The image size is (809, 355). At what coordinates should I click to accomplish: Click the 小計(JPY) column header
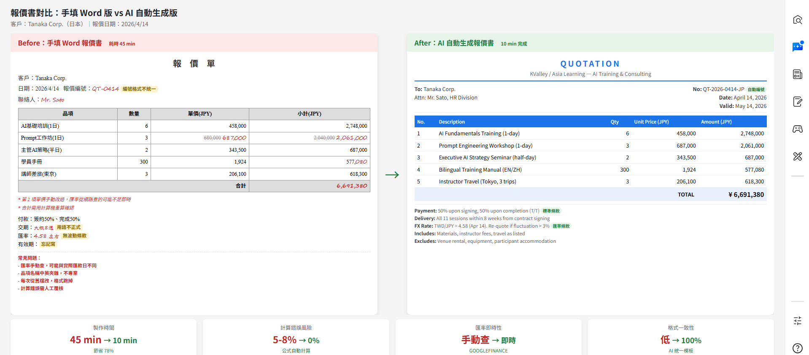[x=310, y=114]
